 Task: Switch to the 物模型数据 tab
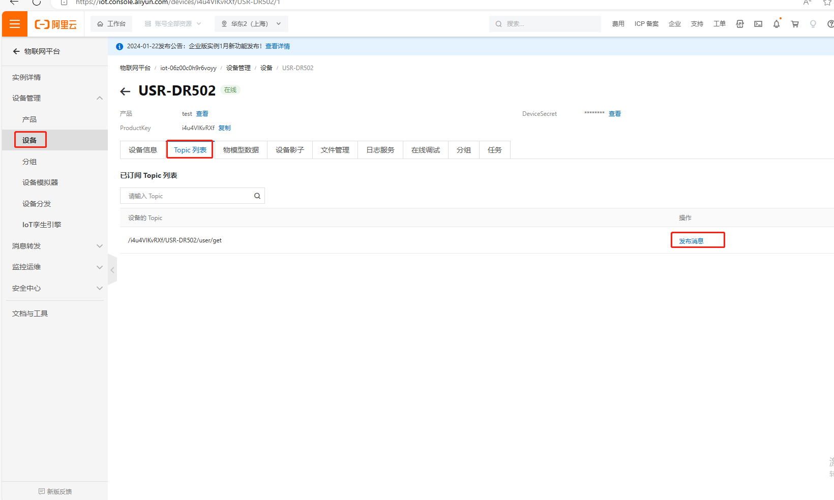(241, 150)
